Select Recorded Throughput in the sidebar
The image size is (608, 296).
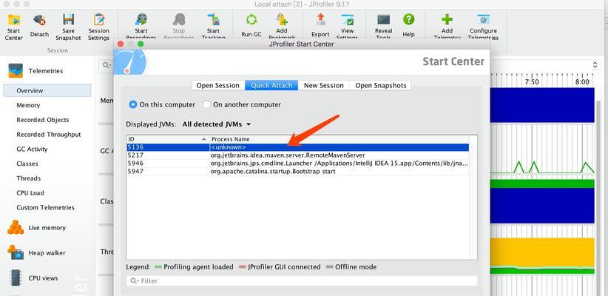tap(49, 135)
